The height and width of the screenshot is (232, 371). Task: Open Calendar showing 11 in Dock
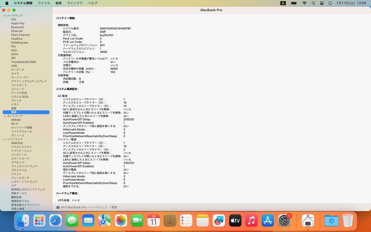[x=154, y=221]
